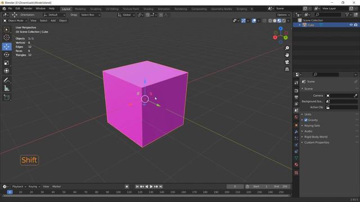Open the Global orientation dropdown

[126, 15]
